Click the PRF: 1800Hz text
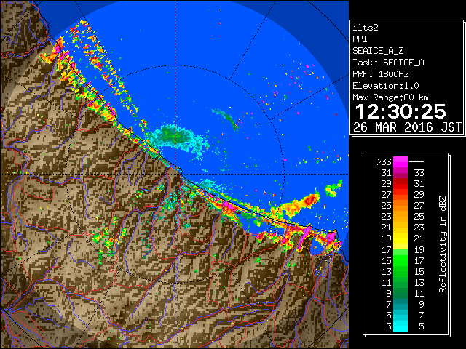The image size is (466, 349). [x=380, y=74]
